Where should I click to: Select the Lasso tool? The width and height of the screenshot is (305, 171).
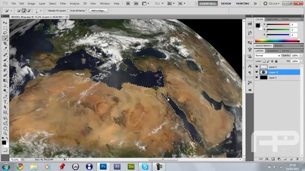click(x=5, y=33)
